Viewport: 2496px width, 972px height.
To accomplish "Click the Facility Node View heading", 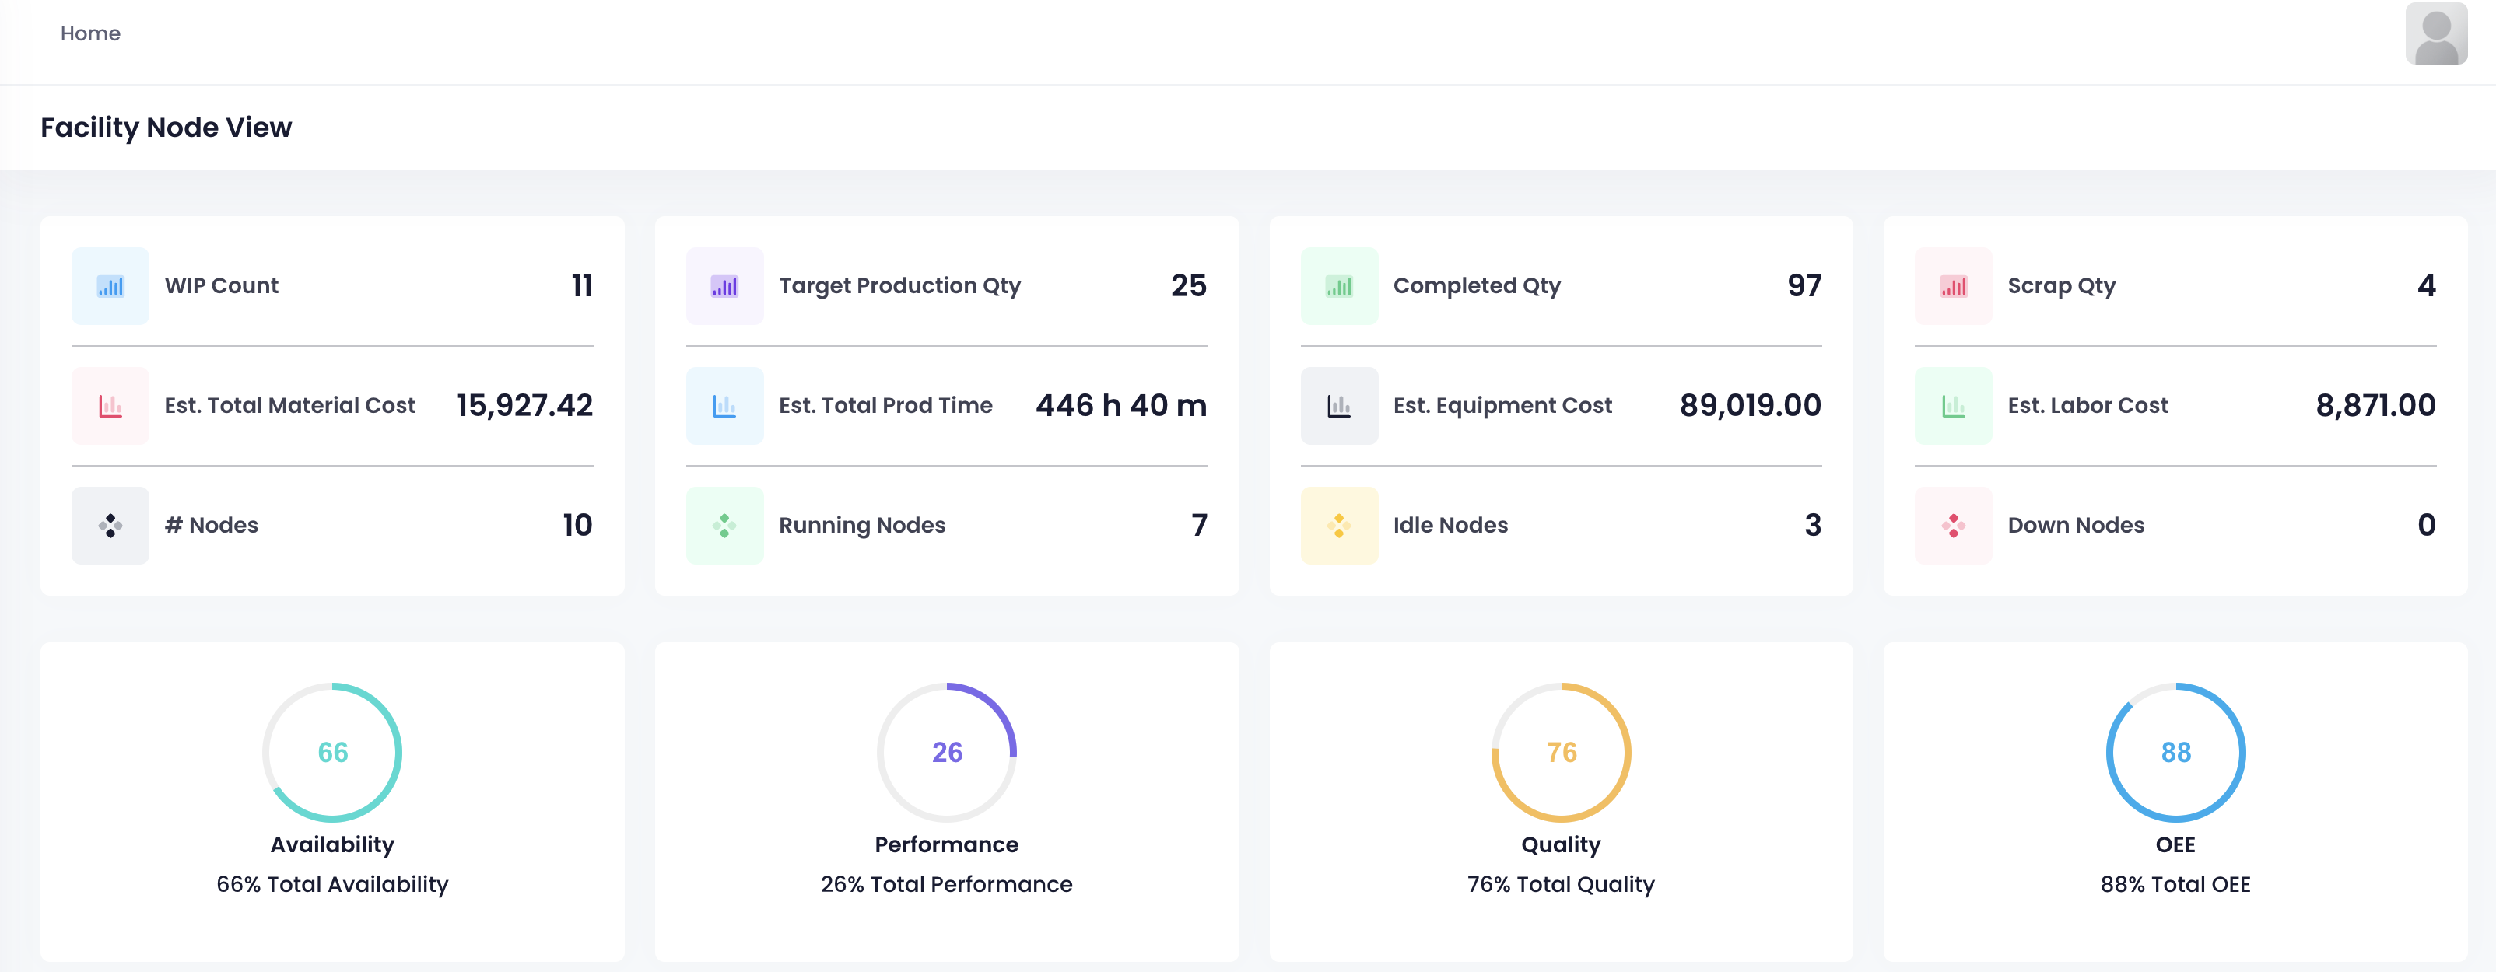I will coord(166,128).
